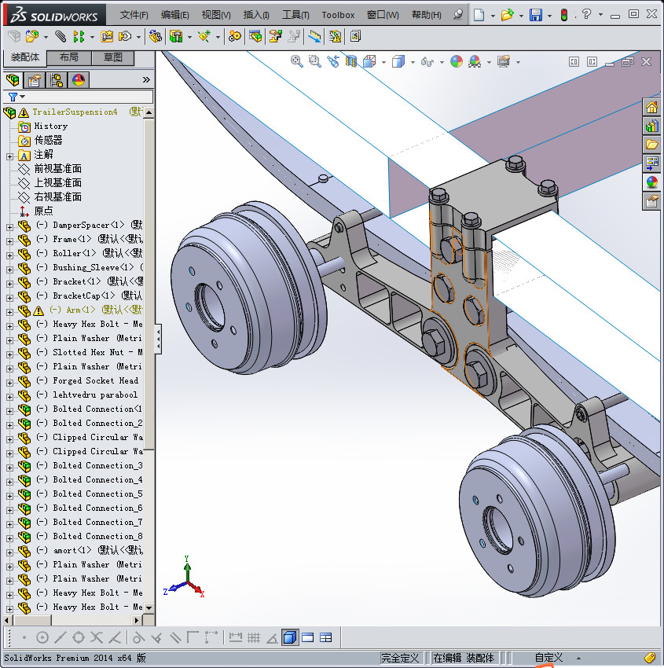Expand the DamperSpacer<1> tree node

(x=9, y=227)
